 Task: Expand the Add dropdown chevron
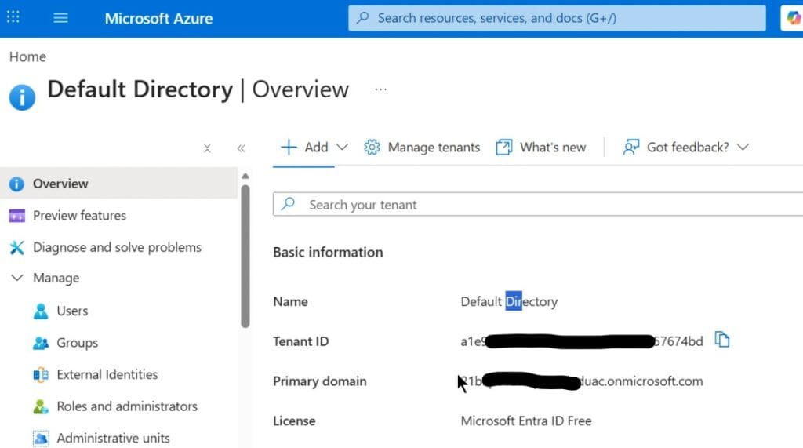point(342,148)
